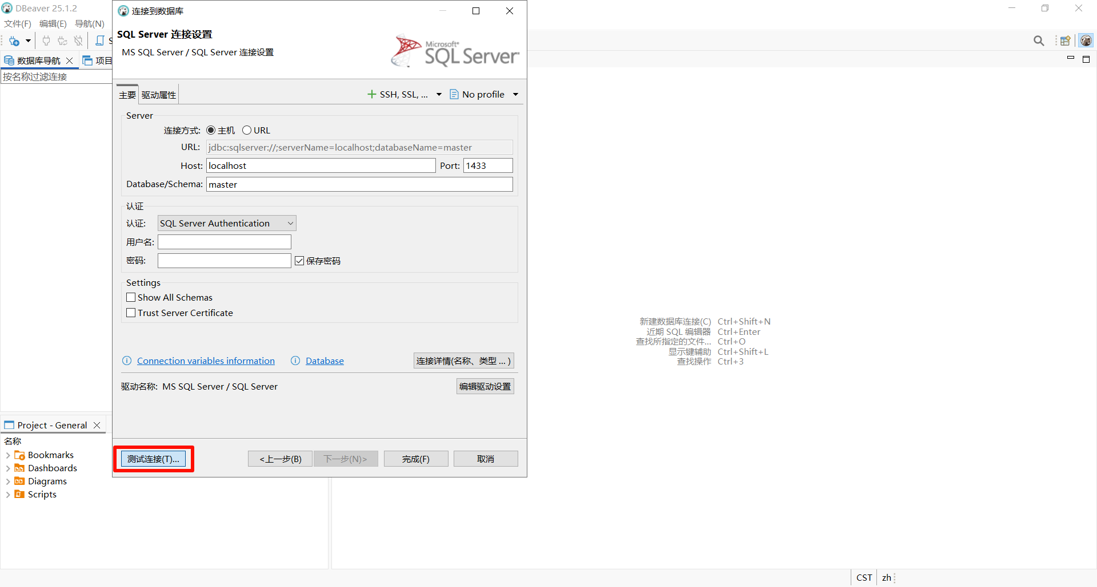Open the 认证 authentication type dropdown
This screenshot has width=1097, height=587.
[227, 223]
